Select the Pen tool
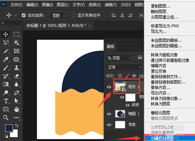 click(16, 93)
